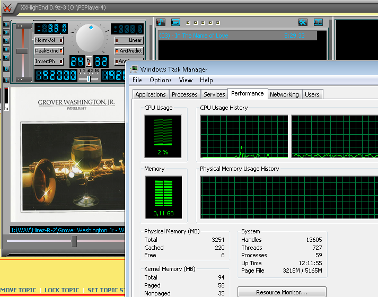Open Resource Monitor

click(282, 292)
